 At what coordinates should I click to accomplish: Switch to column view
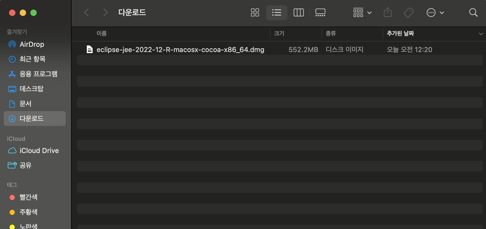[x=299, y=12]
